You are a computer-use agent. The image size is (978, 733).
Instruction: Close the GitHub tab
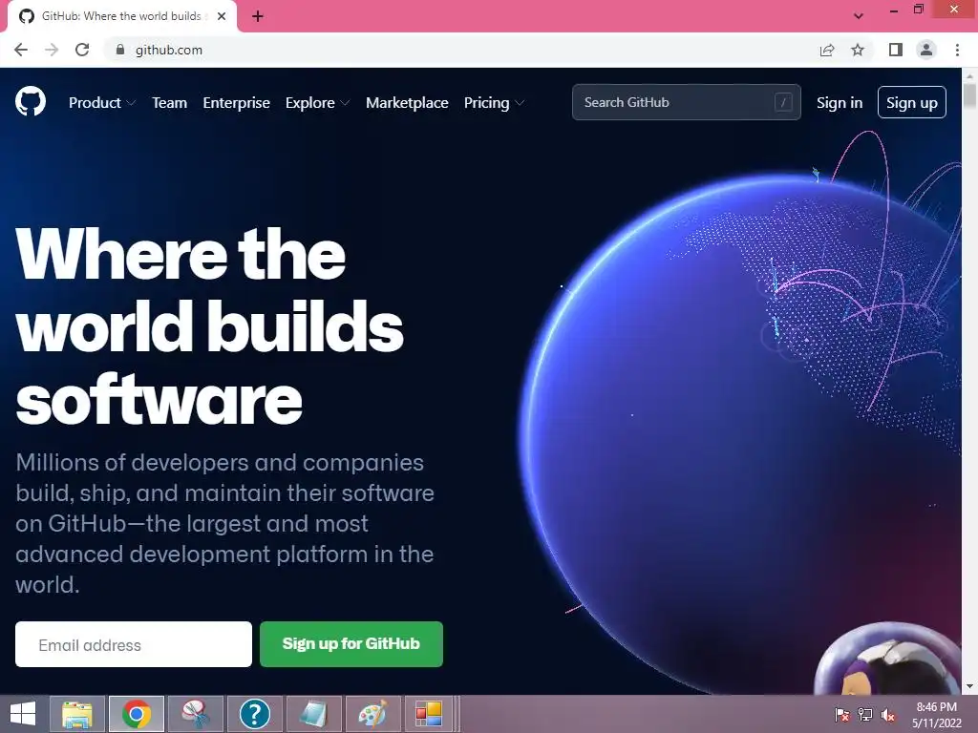(222, 16)
